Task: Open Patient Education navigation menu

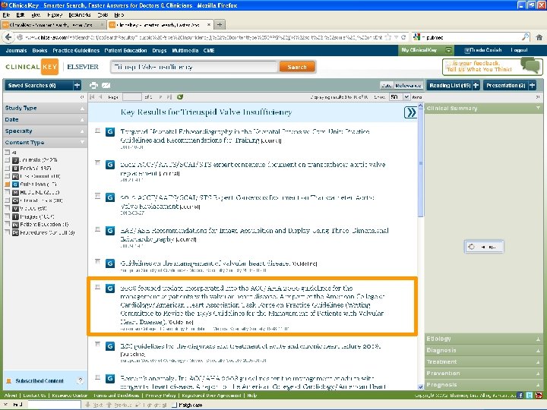Action: (x=125, y=51)
